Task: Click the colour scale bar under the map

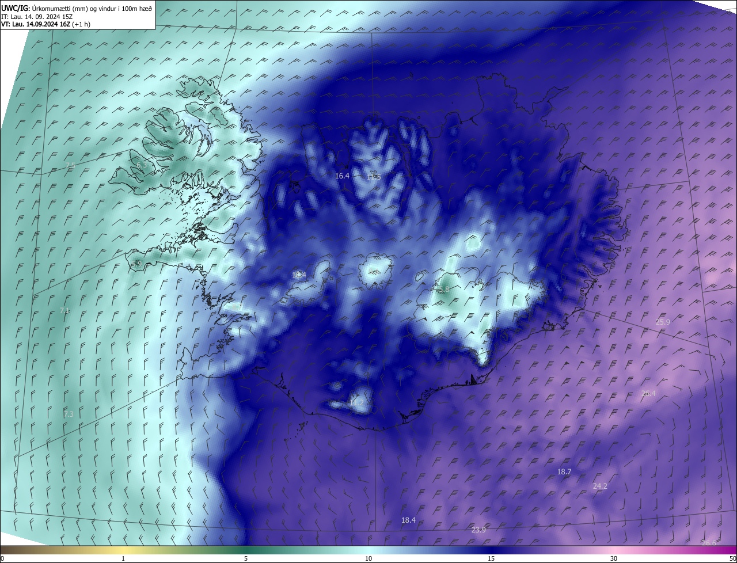Action: [x=368, y=550]
